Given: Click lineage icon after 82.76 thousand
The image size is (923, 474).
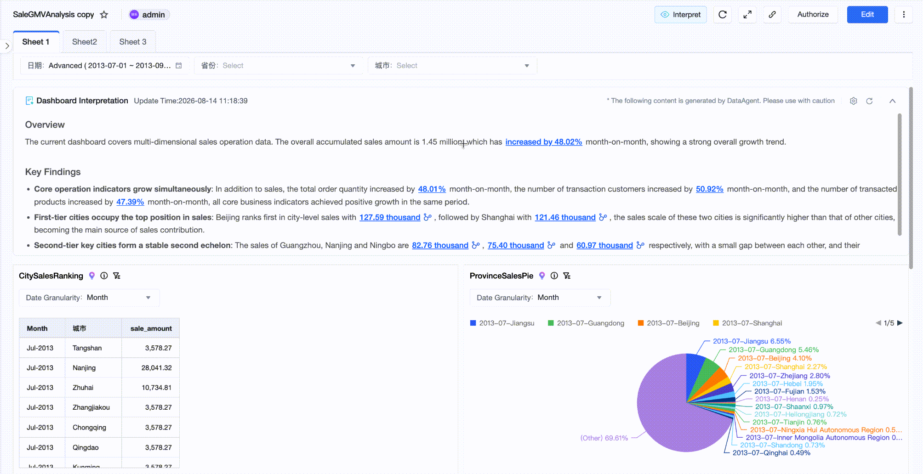Looking at the screenshot, I should coord(476,245).
